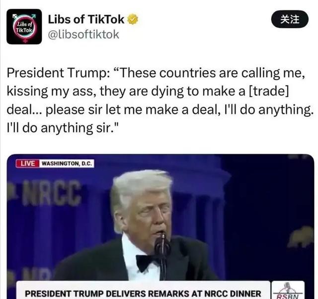Follow the account with 关注 button
Viewport: 318px width, 299px height.
[x=290, y=19]
